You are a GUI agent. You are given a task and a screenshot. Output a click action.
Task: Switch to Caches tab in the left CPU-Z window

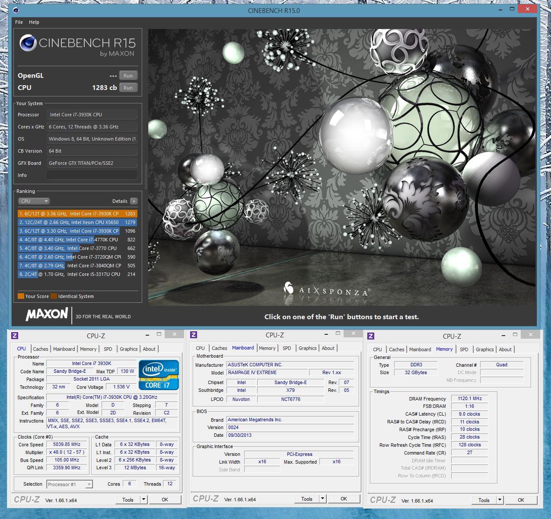click(41, 349)
